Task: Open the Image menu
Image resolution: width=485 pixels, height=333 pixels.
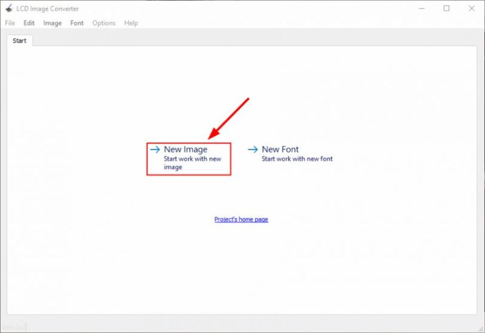Action: tap(52, 23)
